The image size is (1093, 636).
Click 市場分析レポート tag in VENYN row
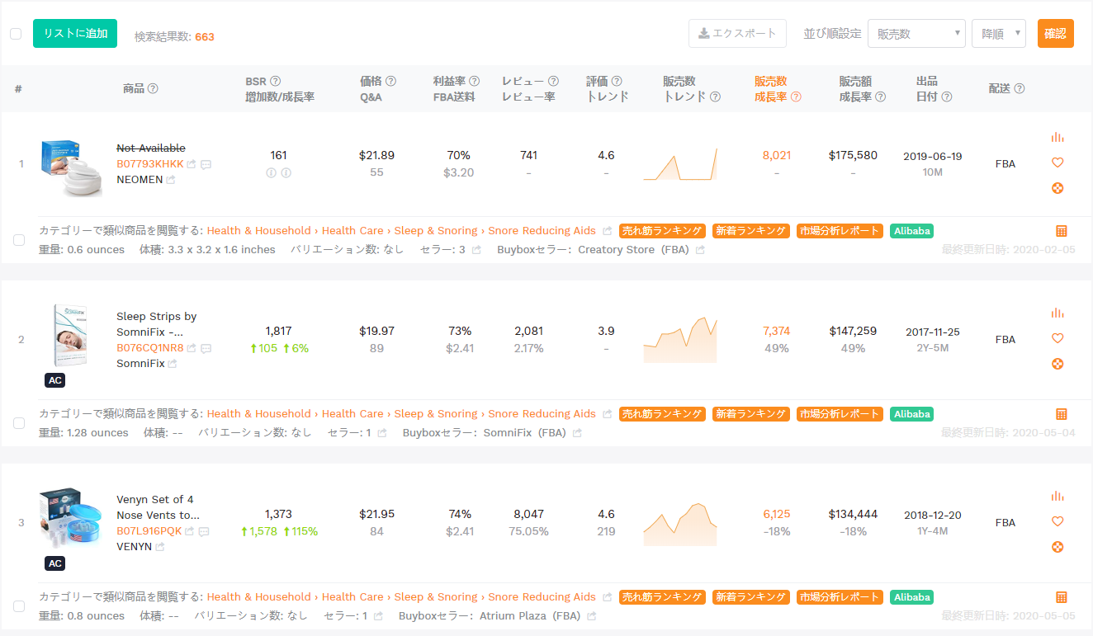(840, 597)
